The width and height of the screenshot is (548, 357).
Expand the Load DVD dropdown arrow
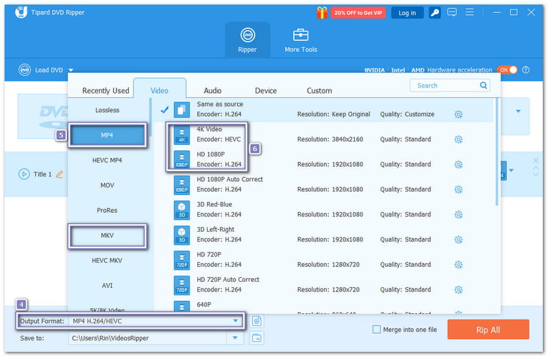pos(71,70)
